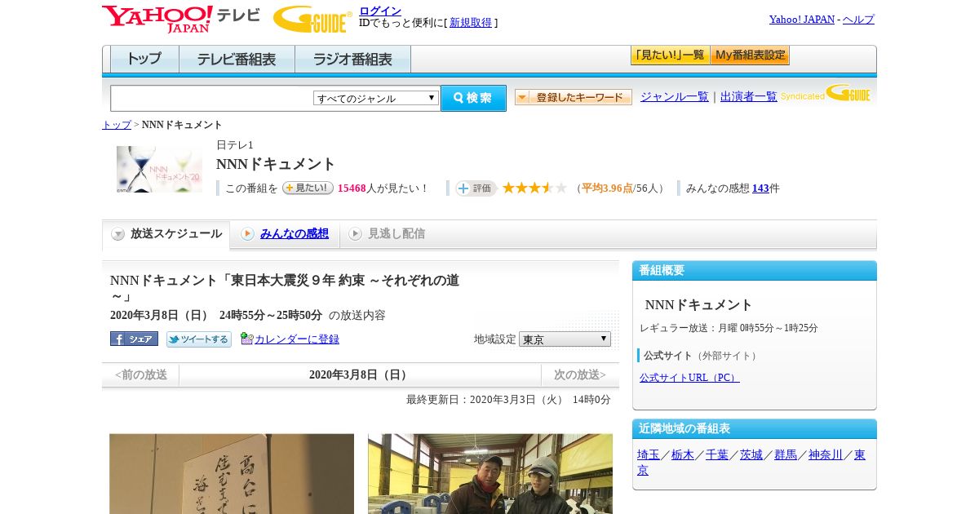Open the 新規取得 ID registration link
The height and width of the screenshot is (514, 979).
[x=471, y=23]
